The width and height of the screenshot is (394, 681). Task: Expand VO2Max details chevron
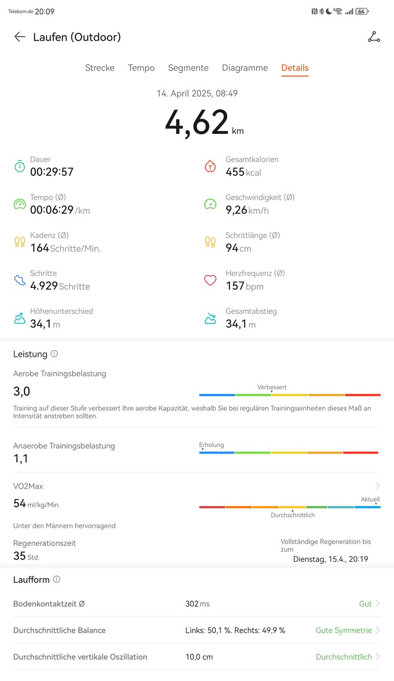(x=378, y=486)
